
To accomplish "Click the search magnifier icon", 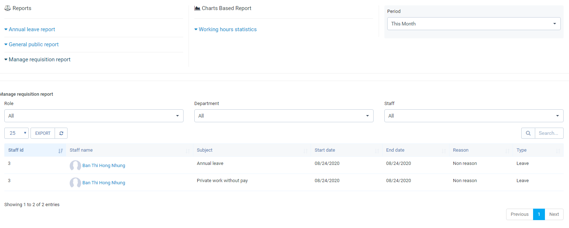I will (x=528, y=133).
